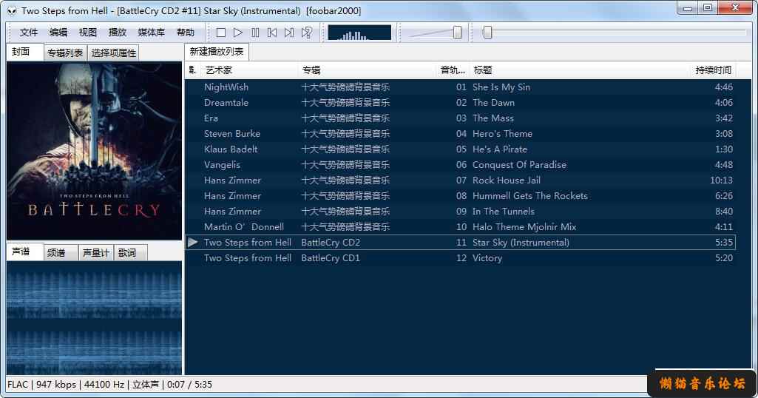Click the seek bar track middle
758x398 pixels.
pos(615,33)
